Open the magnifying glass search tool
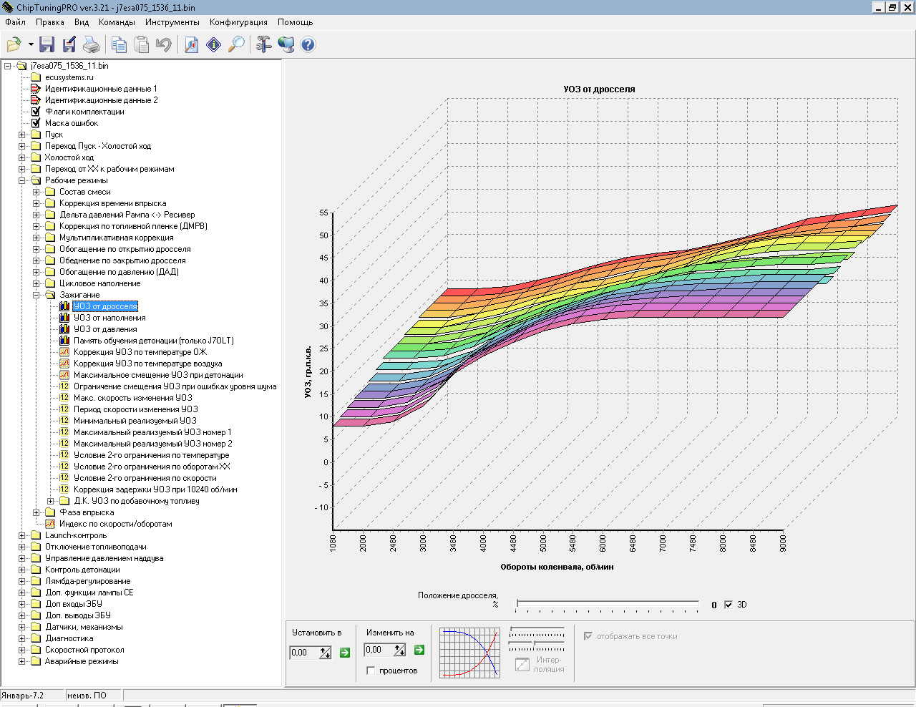This screenshot has width=916, height=707. point(236,44)
